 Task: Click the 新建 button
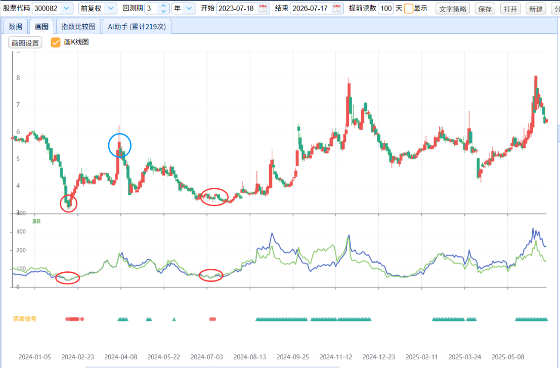tap(536, 9)
